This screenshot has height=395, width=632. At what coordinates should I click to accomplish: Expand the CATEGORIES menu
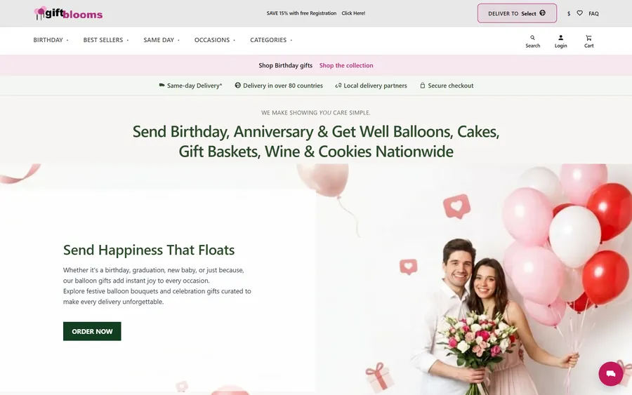coord(271,40)
